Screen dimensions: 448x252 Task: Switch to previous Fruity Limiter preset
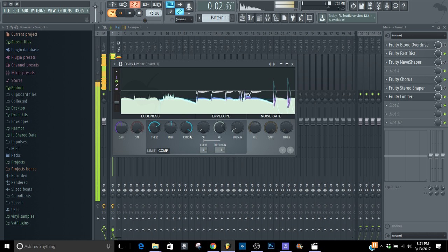(x=270, y=64)
